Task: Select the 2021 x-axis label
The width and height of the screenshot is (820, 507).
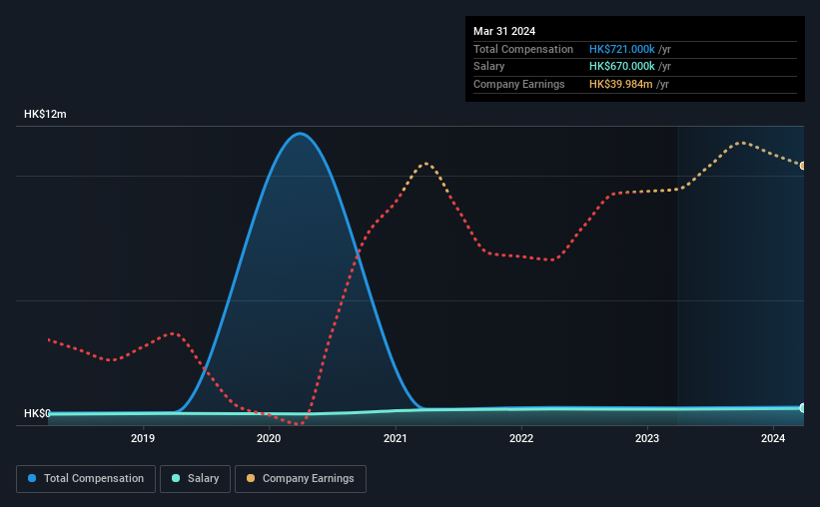Action: (x=395, y=438)
